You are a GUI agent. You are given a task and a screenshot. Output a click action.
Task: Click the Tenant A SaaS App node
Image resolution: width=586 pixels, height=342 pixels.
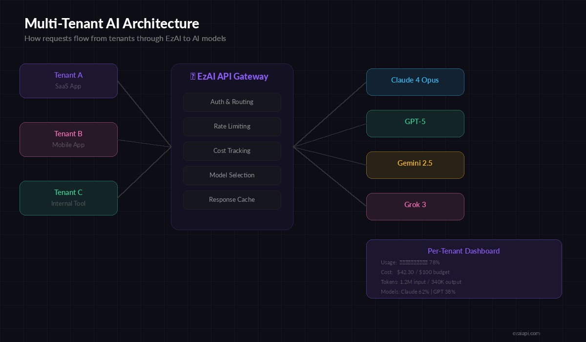(x=68, y=81)
